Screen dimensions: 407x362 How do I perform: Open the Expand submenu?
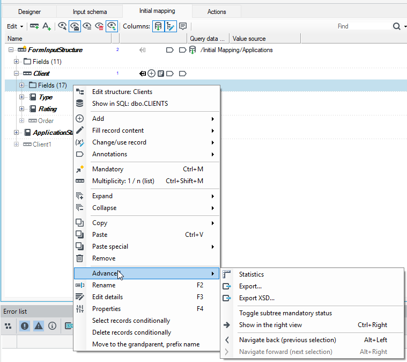146,196
